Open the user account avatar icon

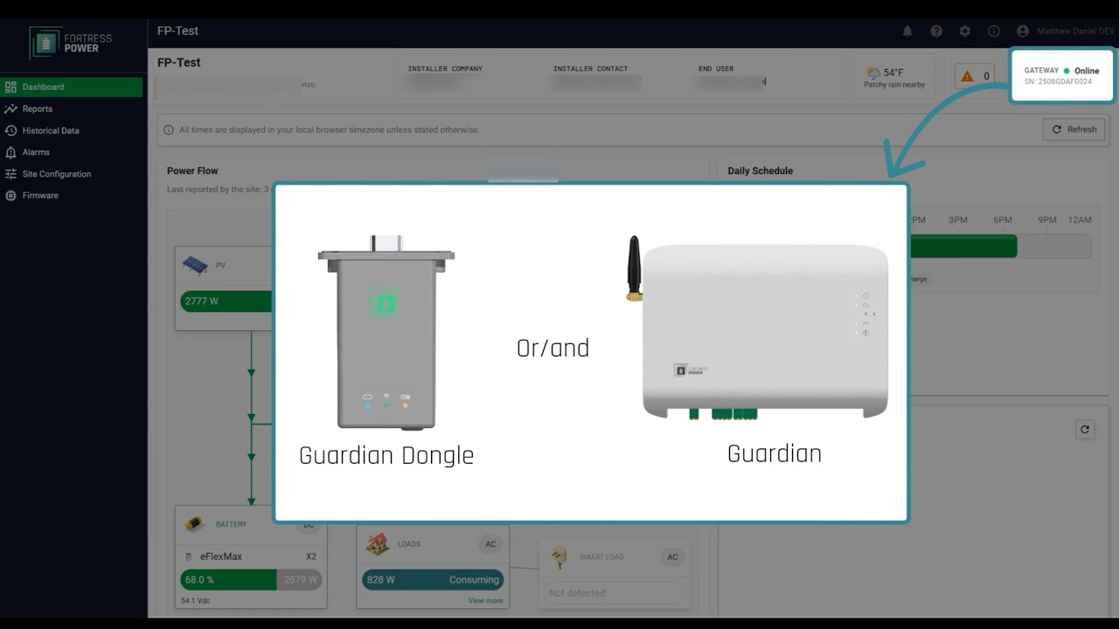(x=1023, y=31)
